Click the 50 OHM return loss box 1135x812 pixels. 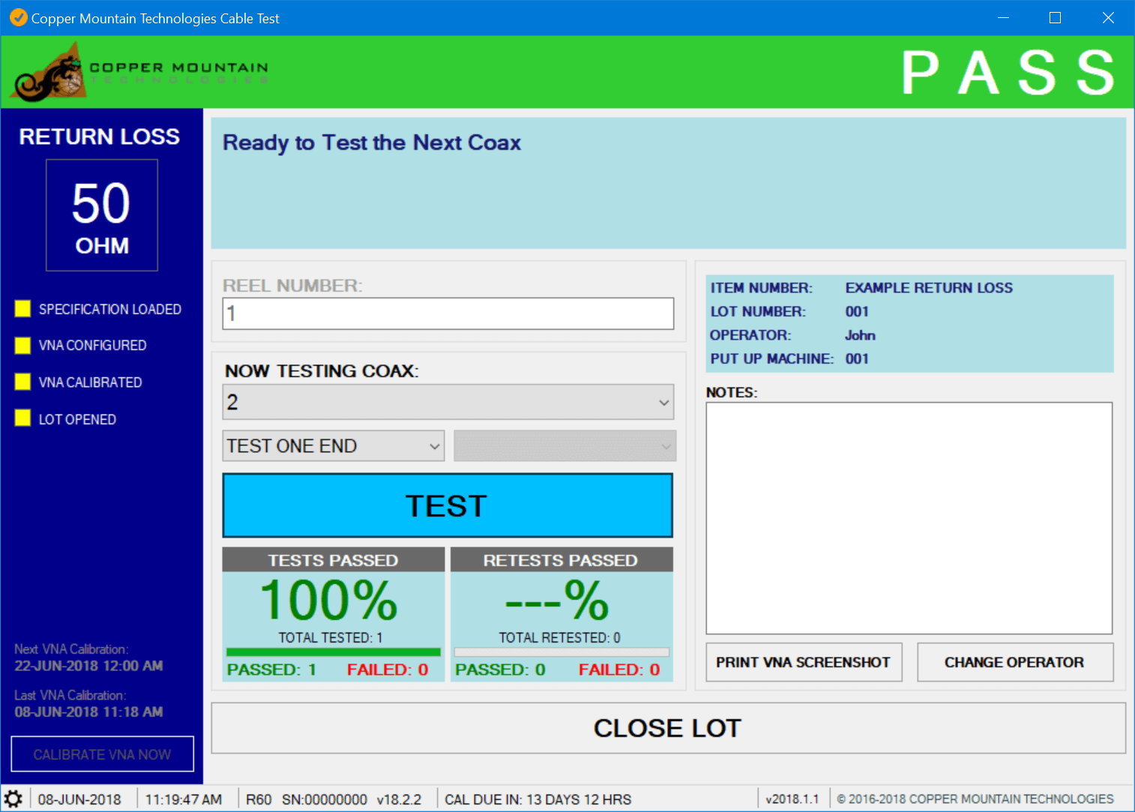click(102, 215)
